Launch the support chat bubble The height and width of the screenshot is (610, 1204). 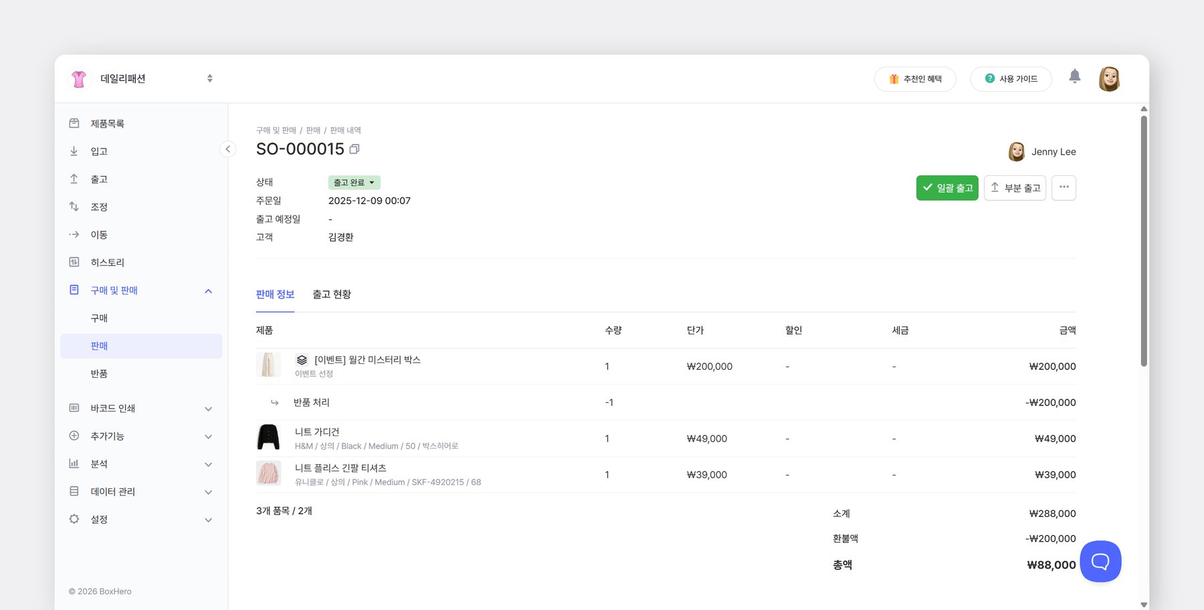(1100, 561)
